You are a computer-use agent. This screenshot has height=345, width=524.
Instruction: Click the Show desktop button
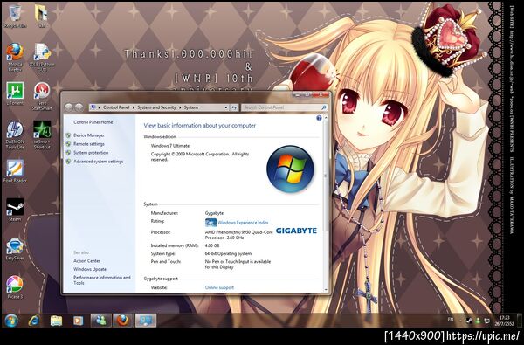point(519,321)
